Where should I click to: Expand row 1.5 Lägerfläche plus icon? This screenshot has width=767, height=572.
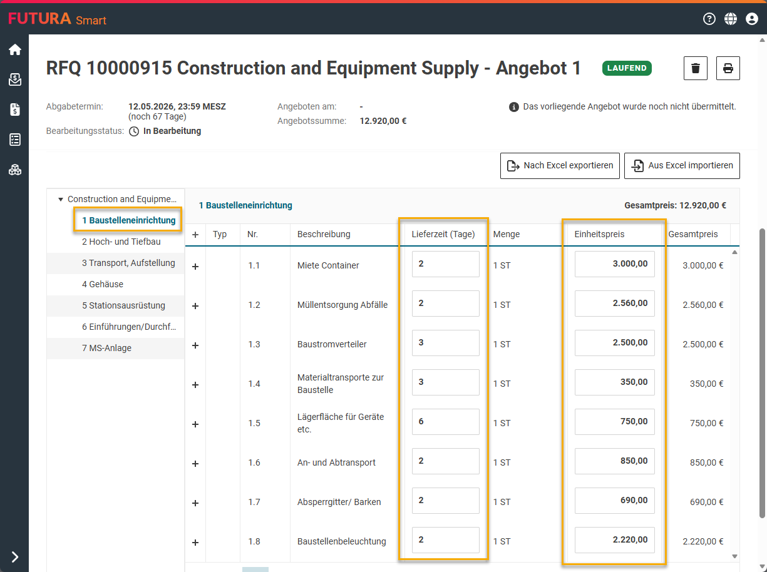(195, 424)
